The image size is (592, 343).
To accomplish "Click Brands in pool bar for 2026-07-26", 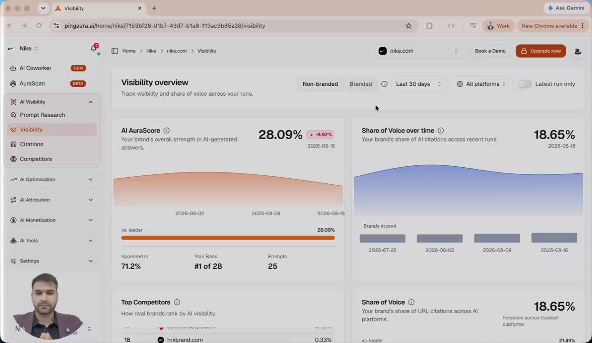I will tap(382, 238).
